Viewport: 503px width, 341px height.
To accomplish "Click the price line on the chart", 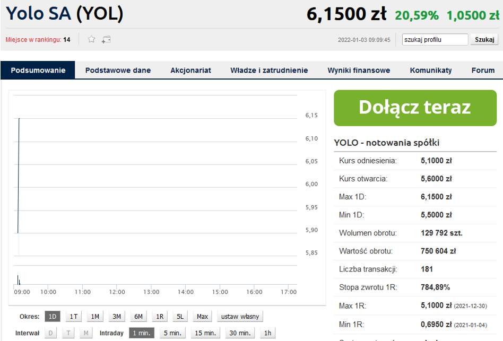I will coord(18,176).
